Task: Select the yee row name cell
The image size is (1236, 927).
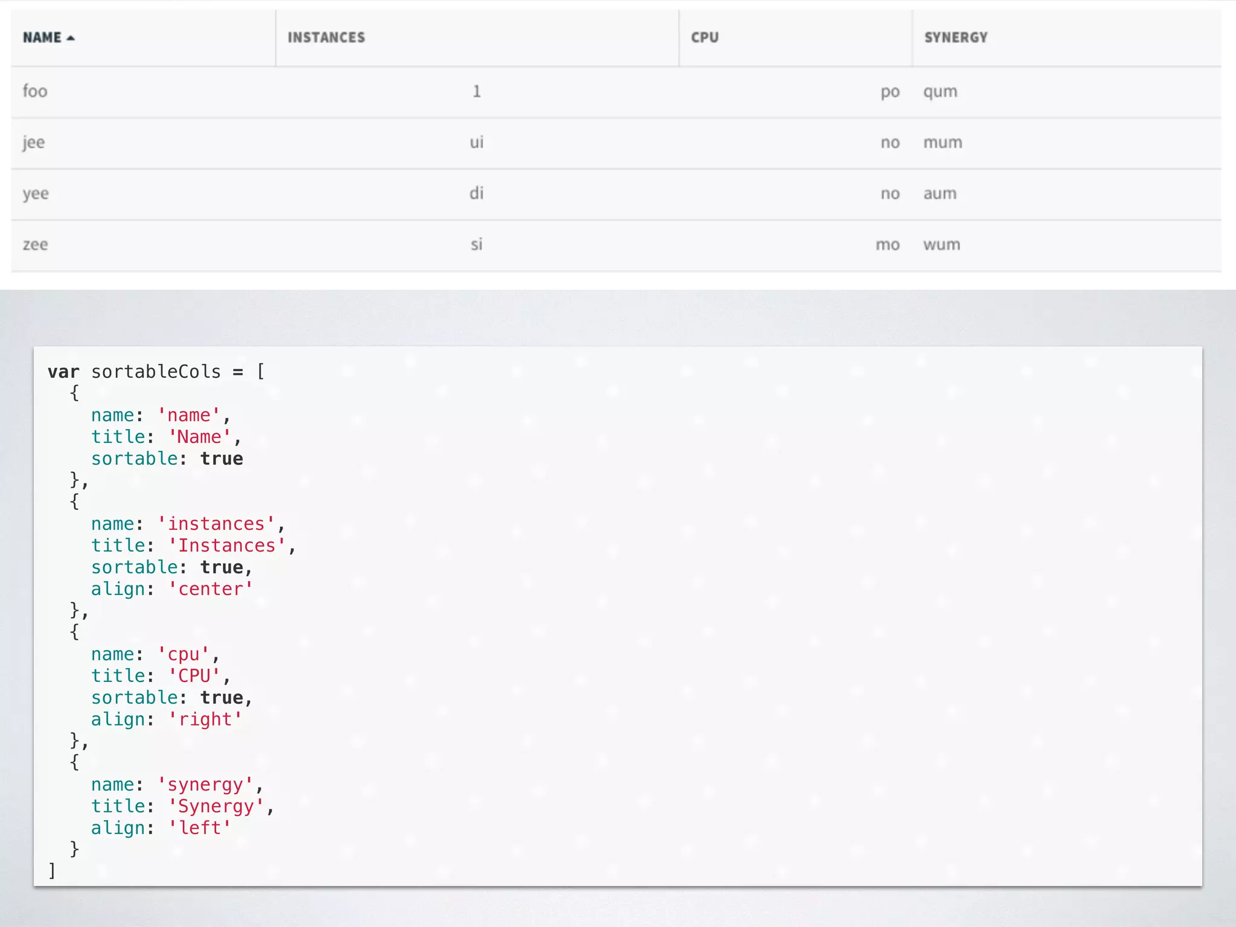Action: click(36, 194)
